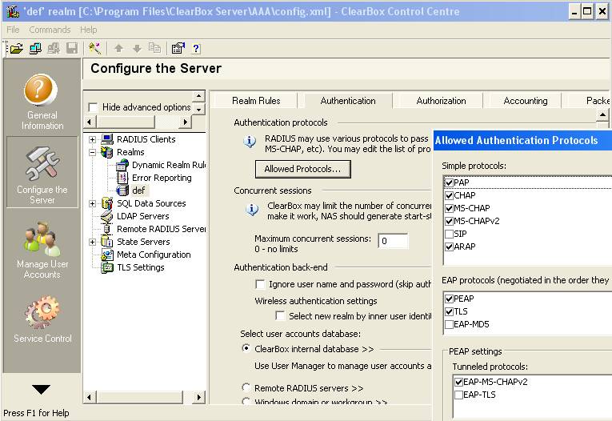
Task: Enable the EAP-MD5 checkbox
Action: 449,324
